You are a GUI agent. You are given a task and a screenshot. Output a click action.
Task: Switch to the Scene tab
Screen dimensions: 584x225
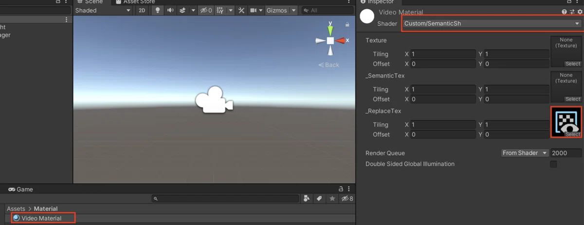coord(90,2)
